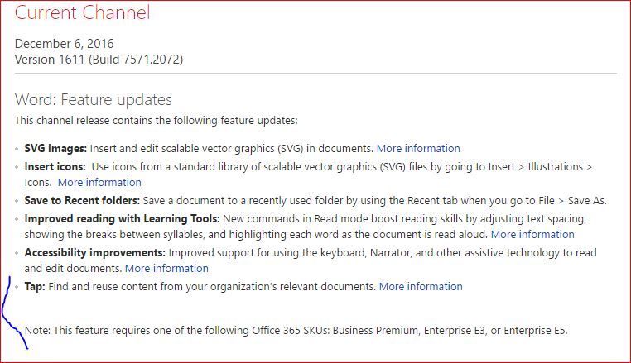Click the Save to Recent folders label
Screen dimensions: 631x363
(x=82, y=200)
